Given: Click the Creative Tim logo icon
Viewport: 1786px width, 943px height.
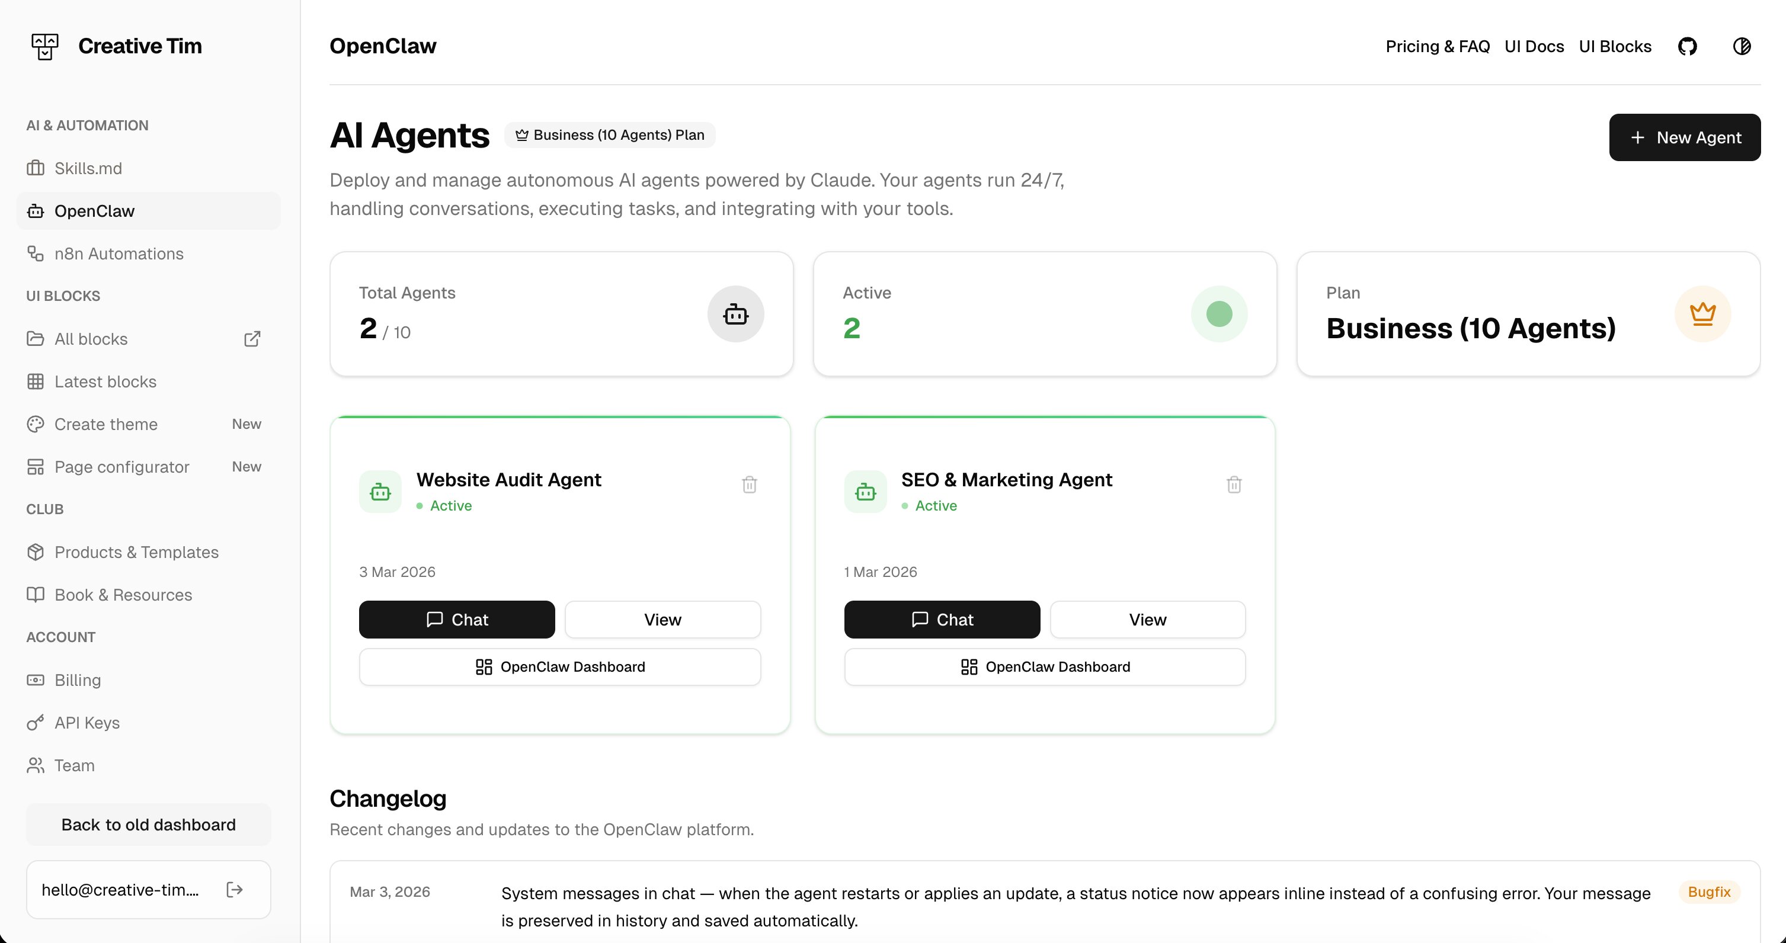Looking at the screenshot, I should click(45, 46).
